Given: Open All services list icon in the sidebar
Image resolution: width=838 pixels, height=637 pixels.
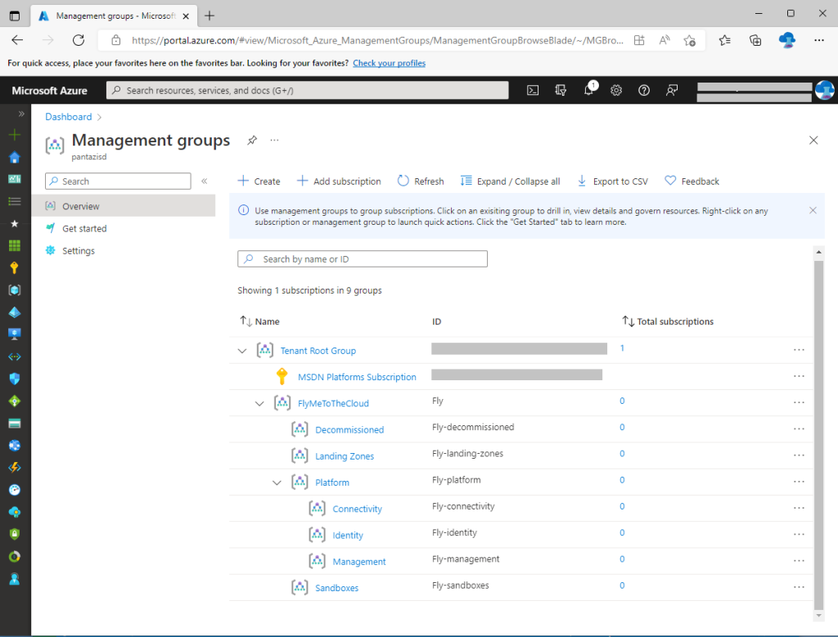Looking at the screenshot, I should [15, 201].
